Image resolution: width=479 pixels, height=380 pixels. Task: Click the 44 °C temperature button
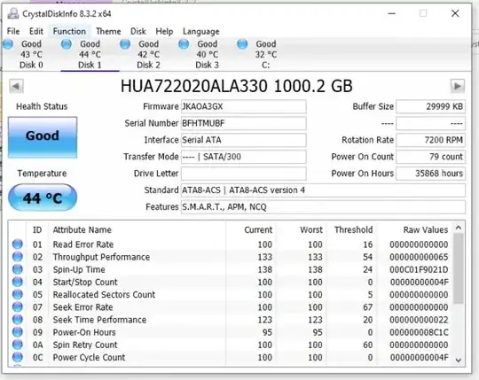point(43,198)
